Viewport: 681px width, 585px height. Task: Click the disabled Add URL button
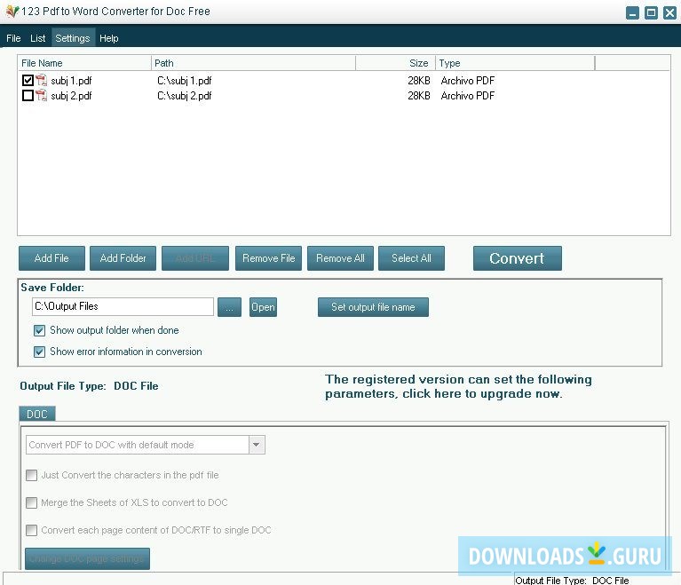(195, 258)
